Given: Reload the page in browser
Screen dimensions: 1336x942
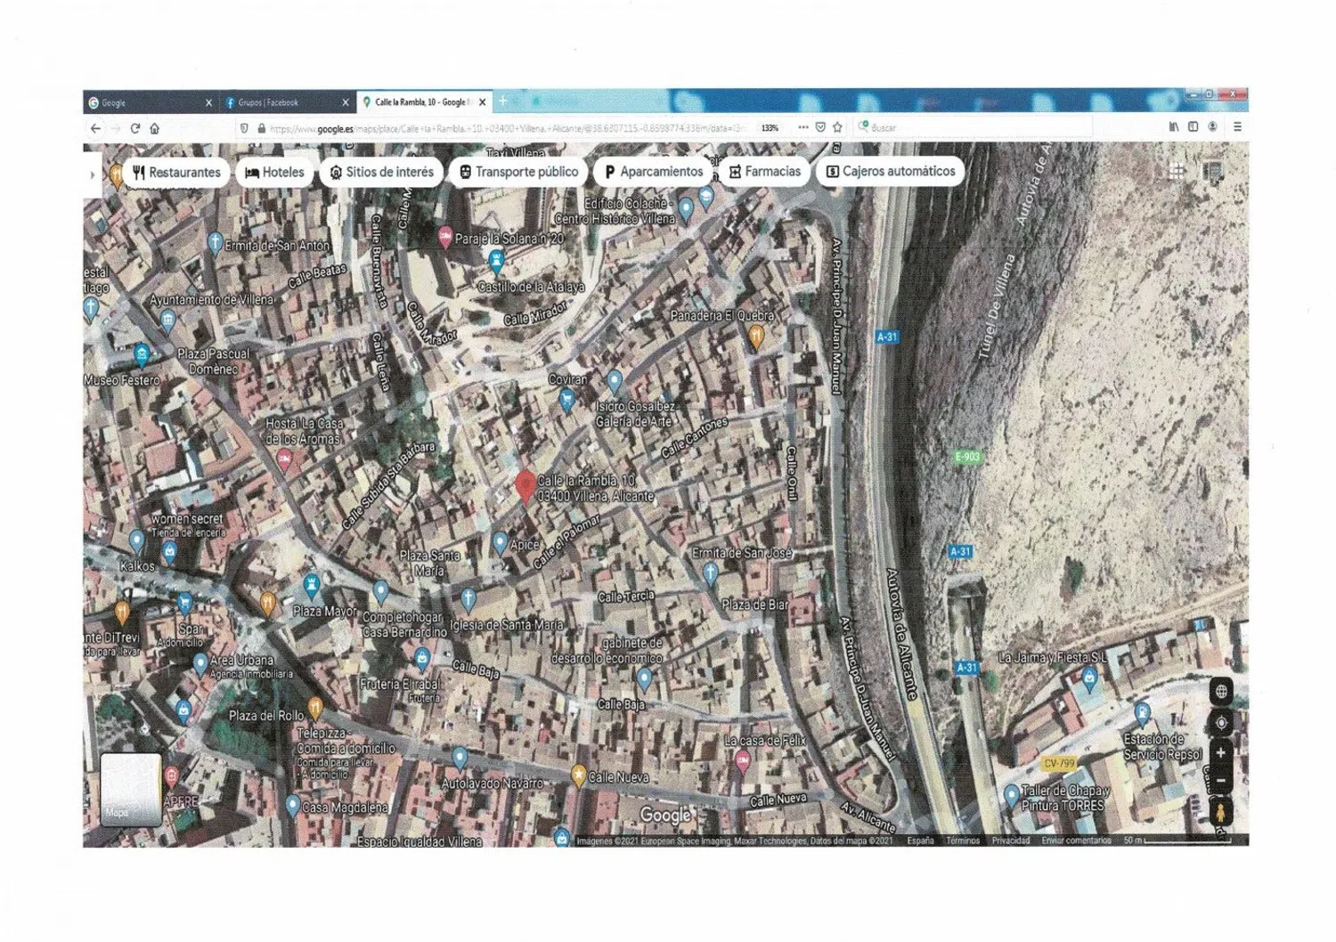Looking at the screenshot, I should tap(135, 128).
